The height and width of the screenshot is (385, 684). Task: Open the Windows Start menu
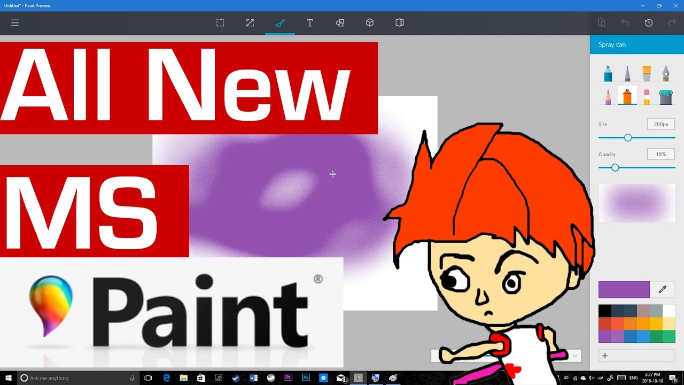(x=9, y=378)
